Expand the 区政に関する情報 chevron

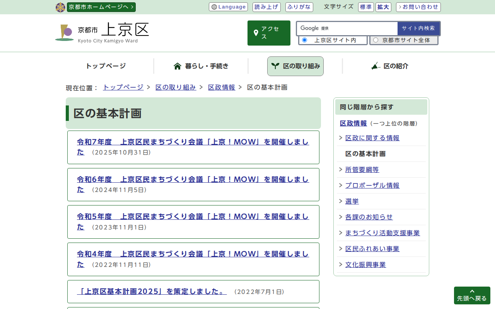click(340, 138)
